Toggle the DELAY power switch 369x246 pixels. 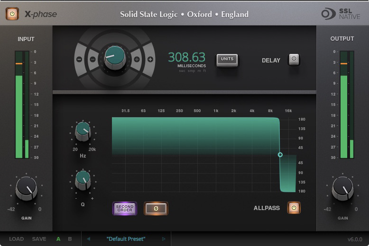[294, 60]
